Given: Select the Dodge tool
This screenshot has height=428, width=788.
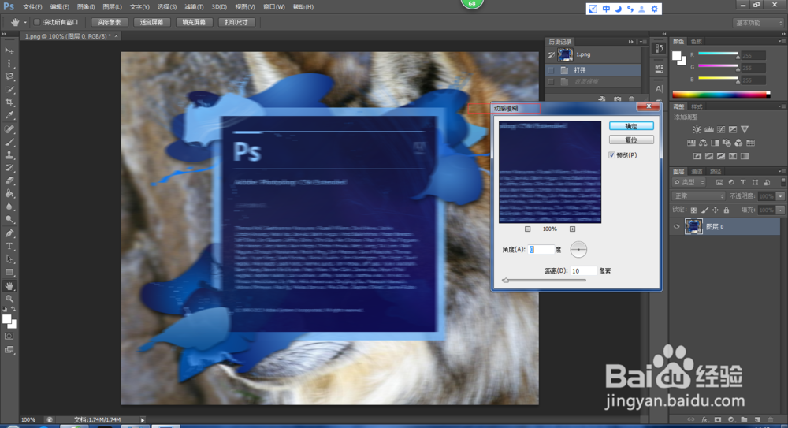Looking at the screenshot, I should tap(9, 219).
